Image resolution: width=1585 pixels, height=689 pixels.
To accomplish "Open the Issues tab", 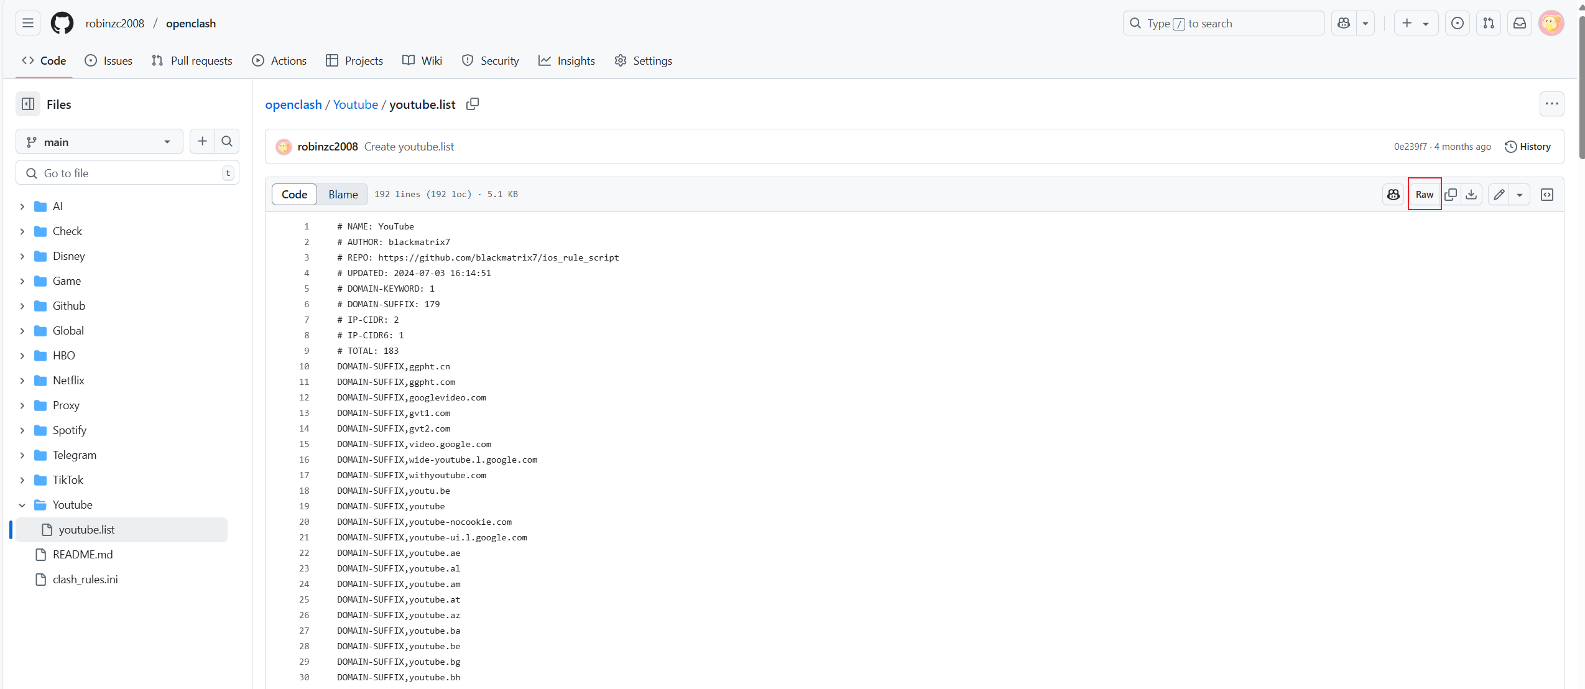I will 109,60.
